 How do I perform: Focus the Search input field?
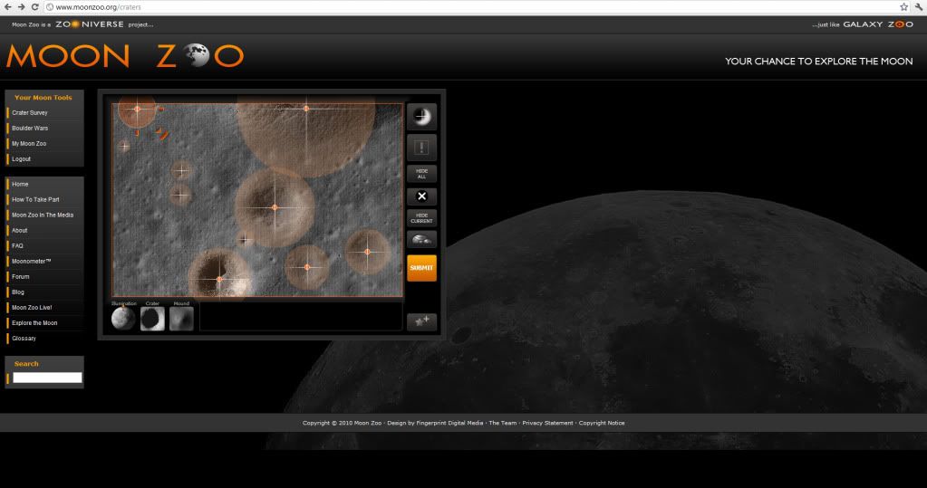point(47,378)
